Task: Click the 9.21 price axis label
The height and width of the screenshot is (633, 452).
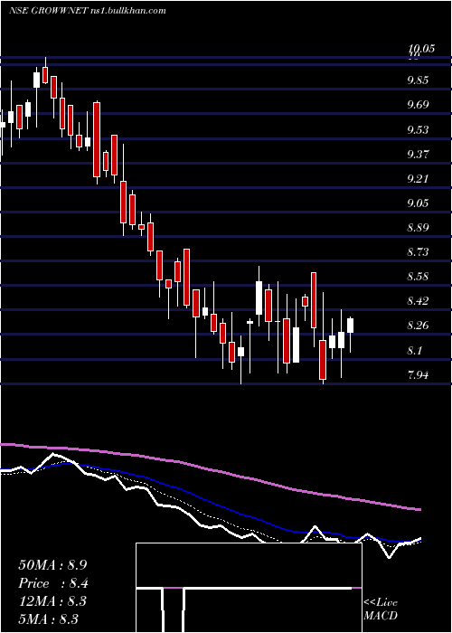Action: [418, 178]
